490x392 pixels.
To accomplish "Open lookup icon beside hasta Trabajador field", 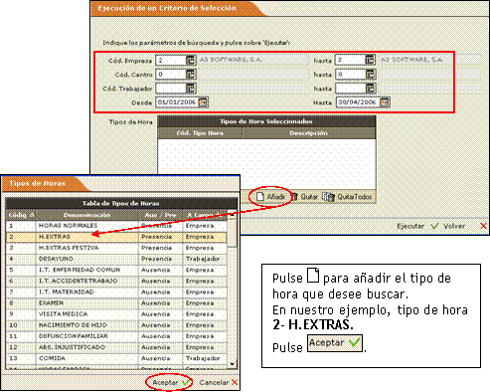I will pos(371,89).
